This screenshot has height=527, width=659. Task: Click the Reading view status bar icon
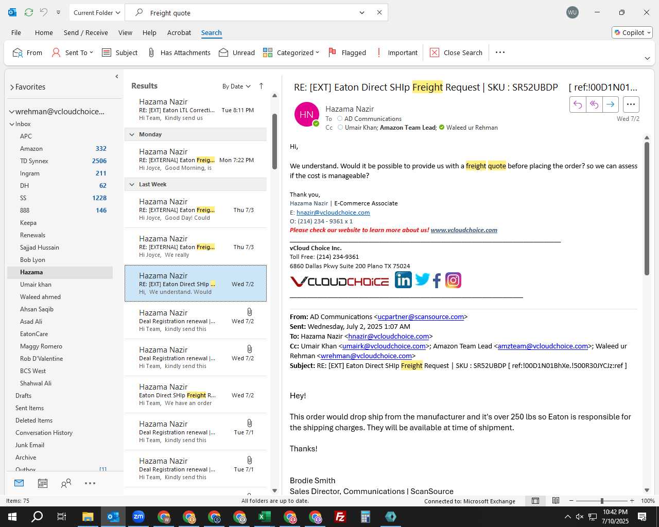click(556, 501)
